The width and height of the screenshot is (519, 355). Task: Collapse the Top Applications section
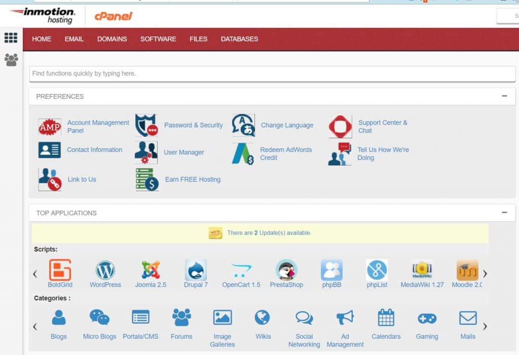pyautogui.click(x=504, y=212)
